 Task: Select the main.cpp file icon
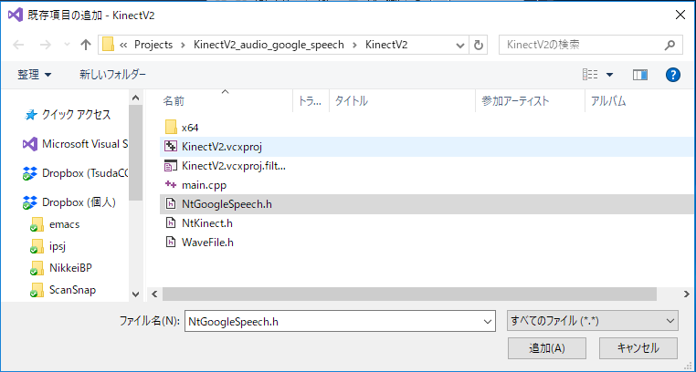(170, 184)
